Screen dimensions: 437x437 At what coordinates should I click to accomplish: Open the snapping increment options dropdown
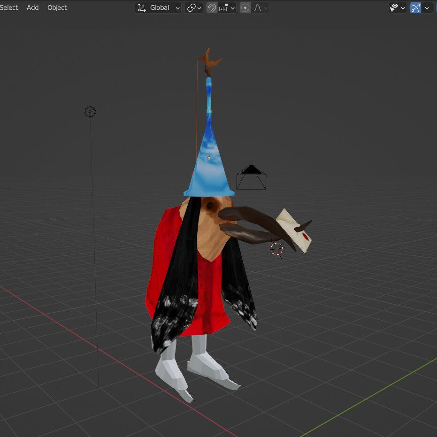pos(227,8)
